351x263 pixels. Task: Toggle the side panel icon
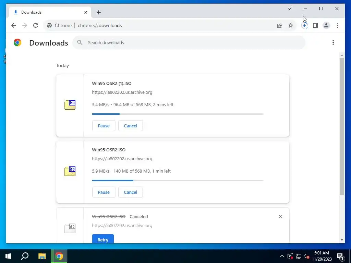pyautogui.click(x=315, y=25)
